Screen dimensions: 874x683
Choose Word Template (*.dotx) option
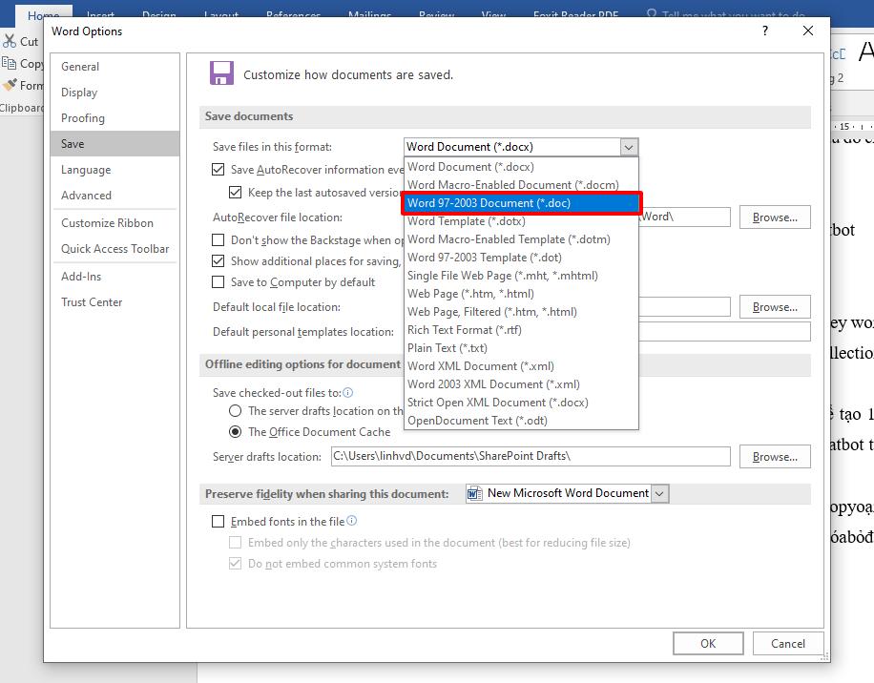[521, 221]
